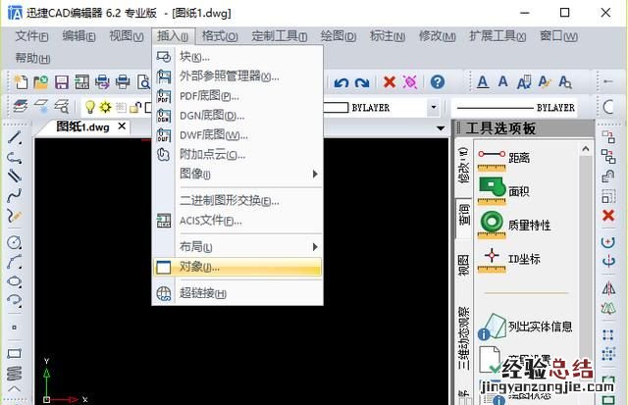Click the underlined A text tool icon
This screenshot has width=628, height=405.
(483, 82)
